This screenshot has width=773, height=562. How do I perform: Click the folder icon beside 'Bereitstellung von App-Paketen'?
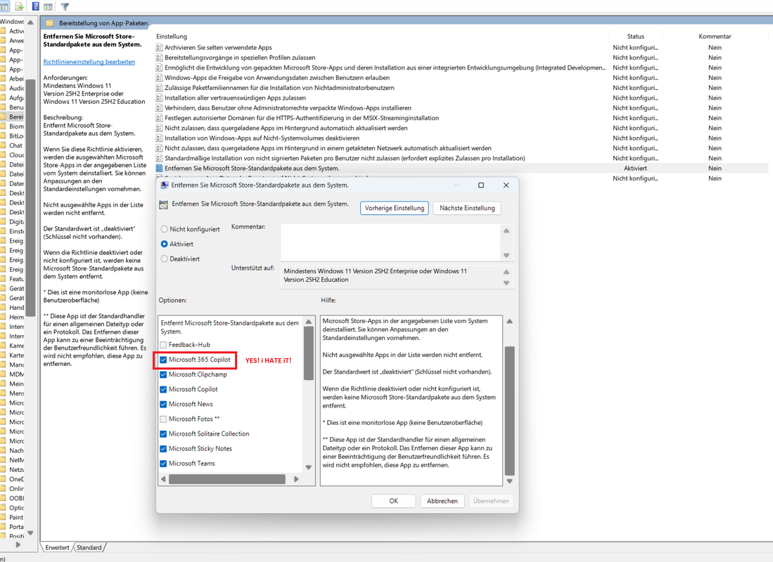pyautogui.click(x=50, y=23)
